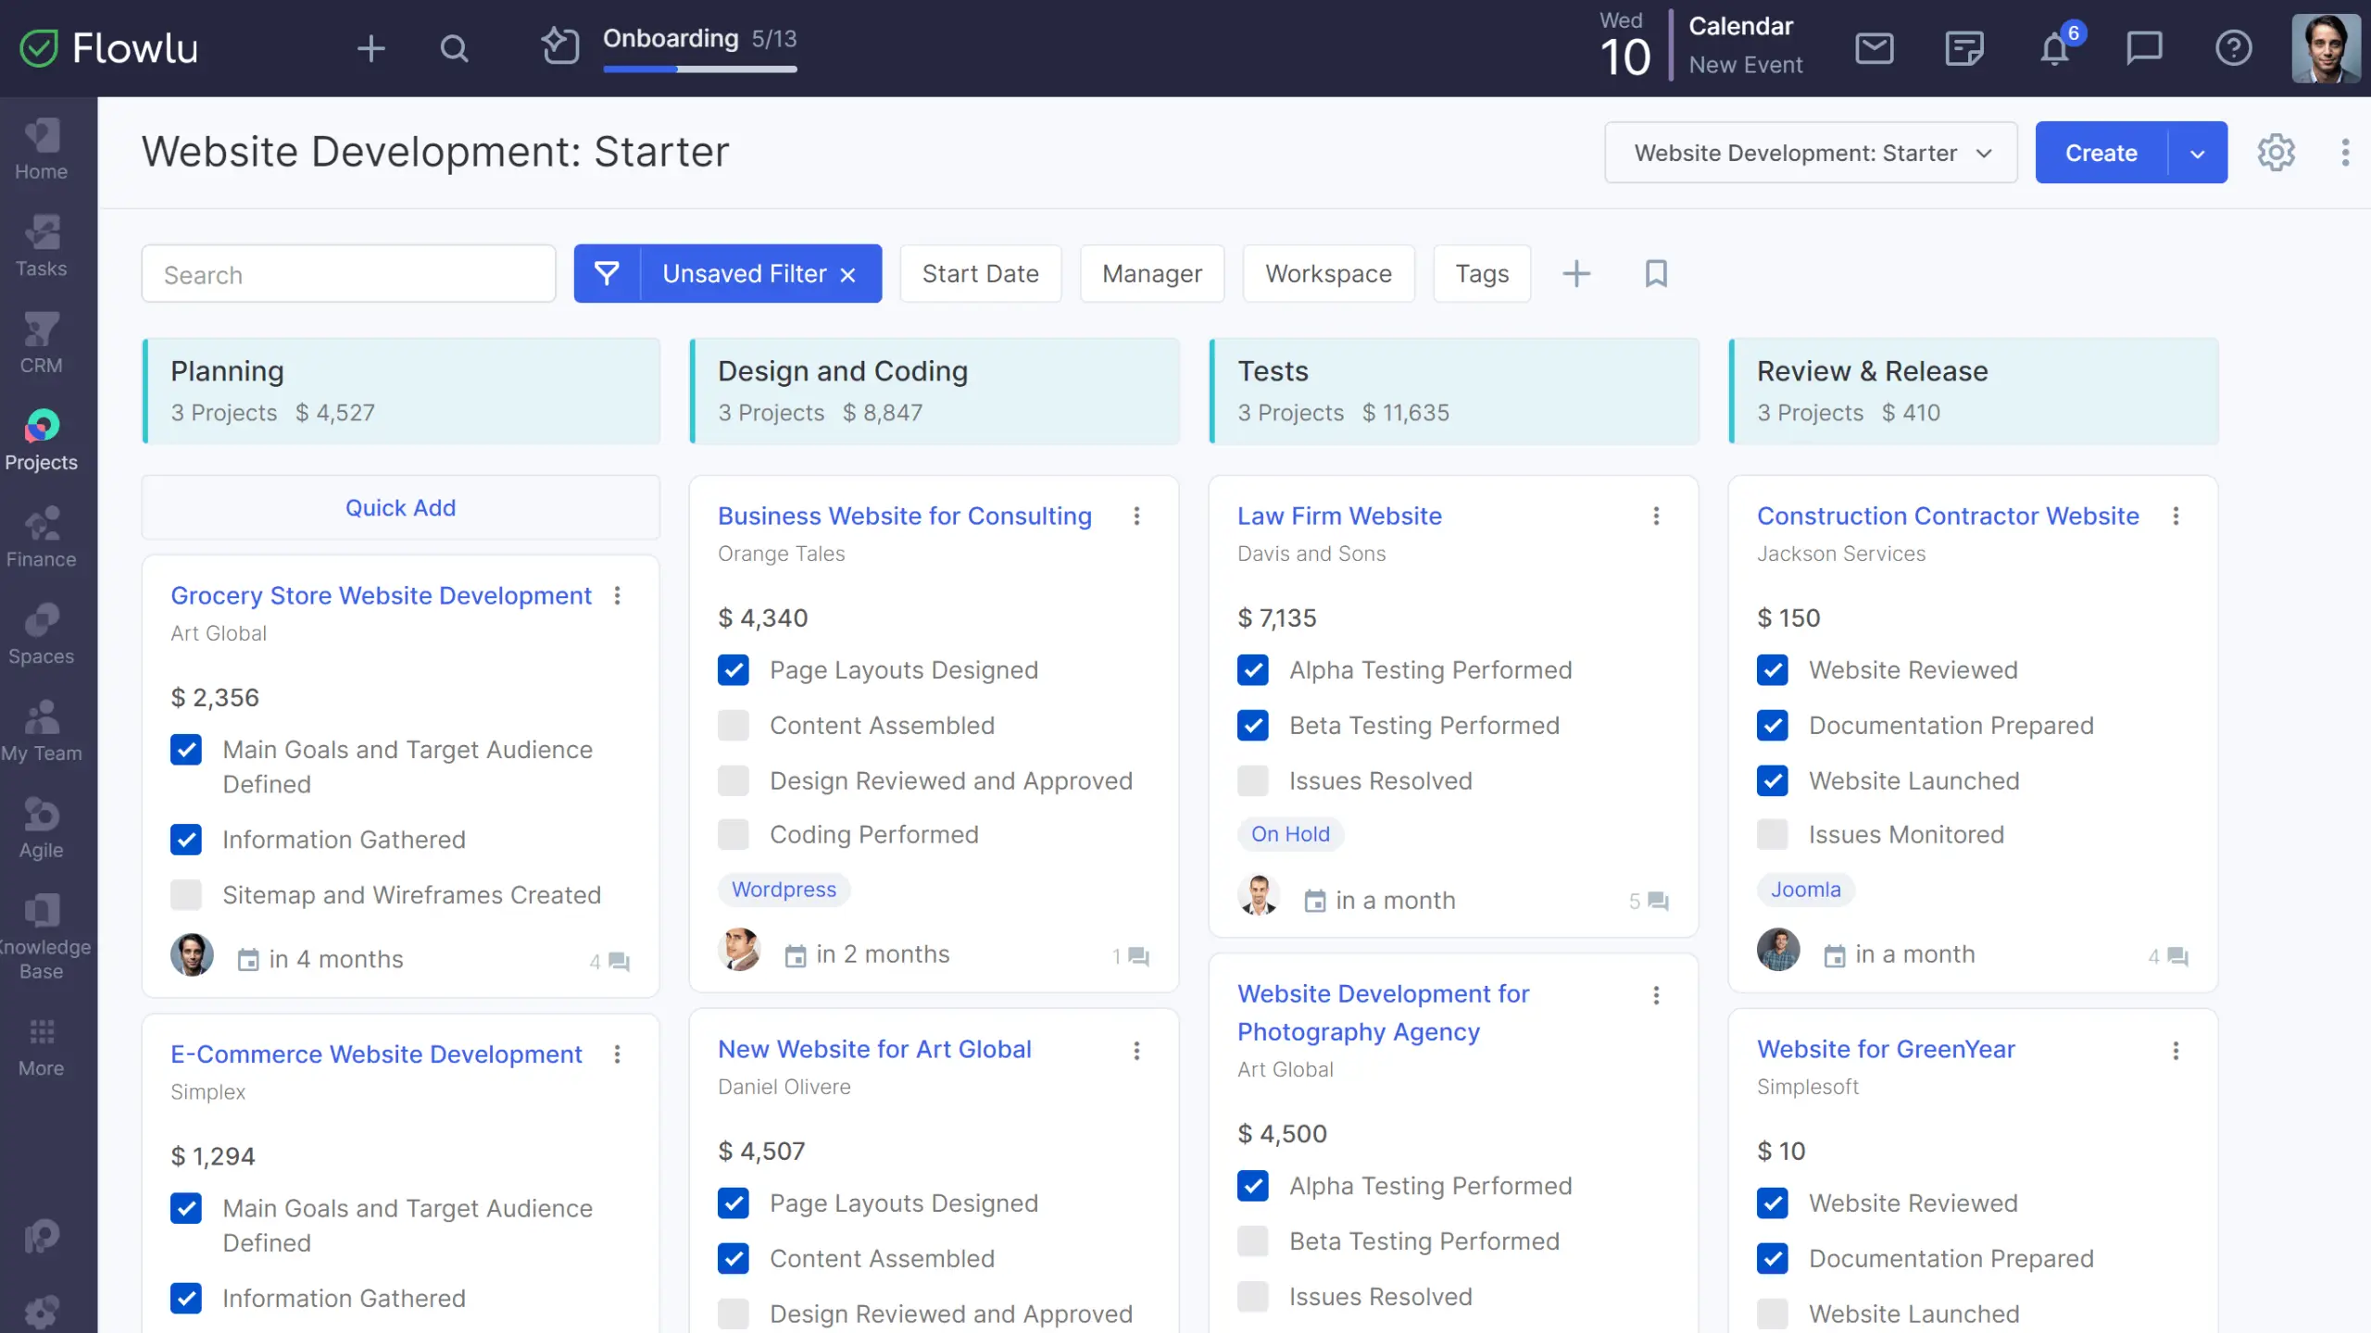This screenshot has height=1333, width=2371.
Task: Check Issues Monitored on Construction Contractor Website
Action: click(1773, 835)
